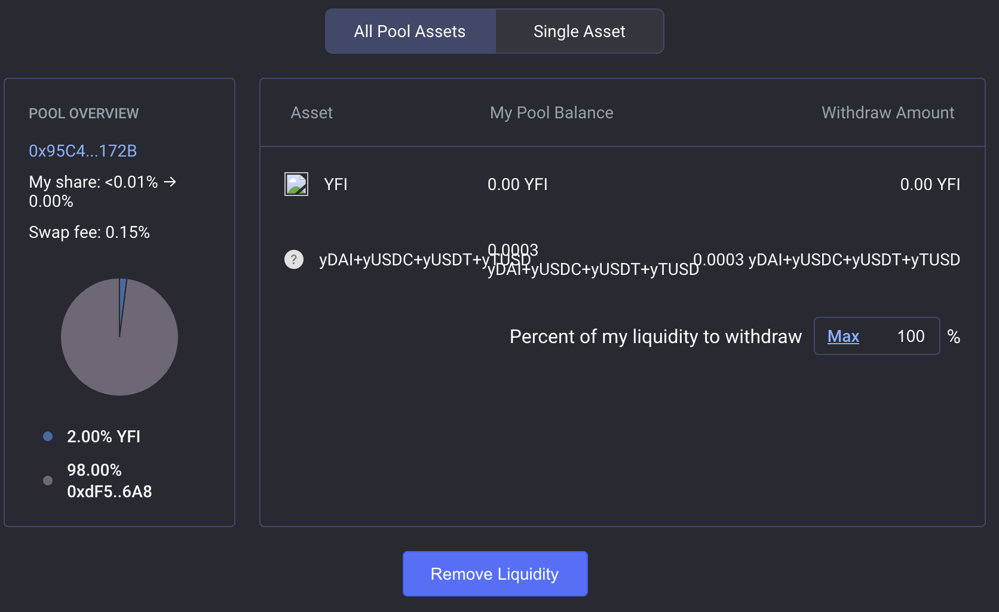Click the arrow icon beside My share
Viewport: 999px width, 612px height.
click(170, 182)
